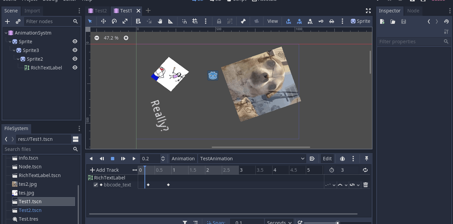Select the Move tool in the canvas toolbar
453x224 pixels.
pos(103,21)
